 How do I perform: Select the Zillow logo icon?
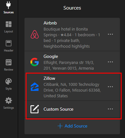tap(35, 87)
